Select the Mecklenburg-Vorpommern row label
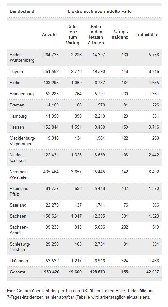This screenshot has height=307, width=168. (22, 141)
